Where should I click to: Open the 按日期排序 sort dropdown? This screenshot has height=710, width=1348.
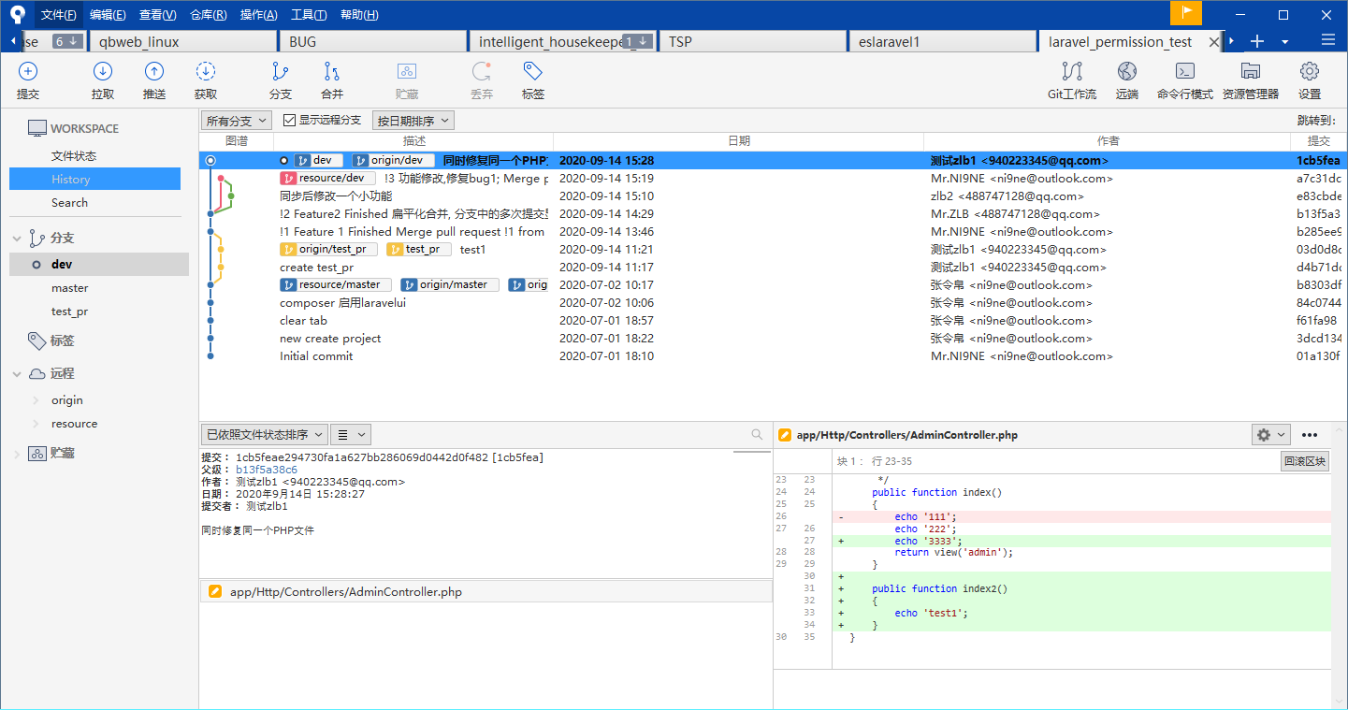click(413, 121)
